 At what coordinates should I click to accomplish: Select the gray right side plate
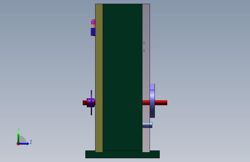click(146, 78)
